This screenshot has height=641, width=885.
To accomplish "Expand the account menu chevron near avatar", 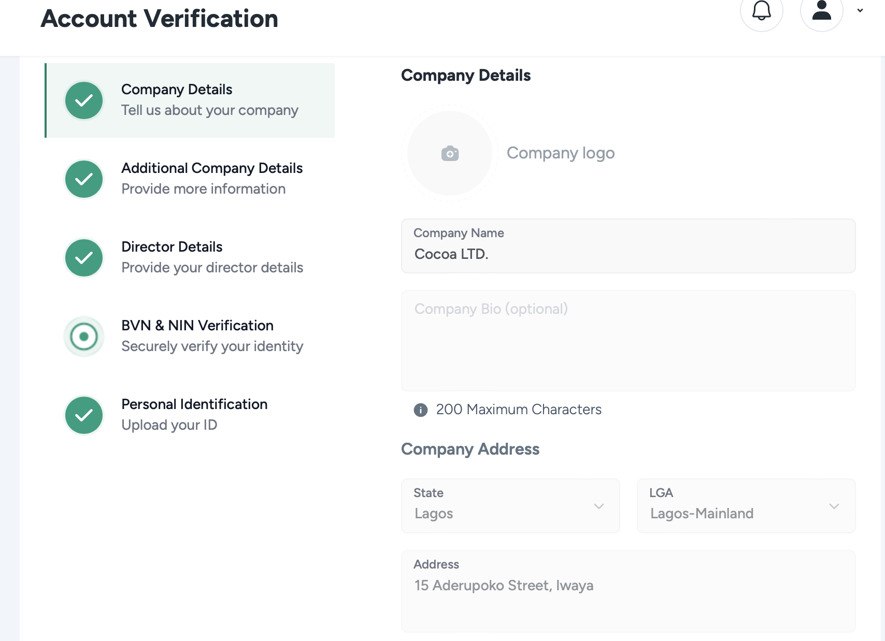I will [x=860, y=10].
